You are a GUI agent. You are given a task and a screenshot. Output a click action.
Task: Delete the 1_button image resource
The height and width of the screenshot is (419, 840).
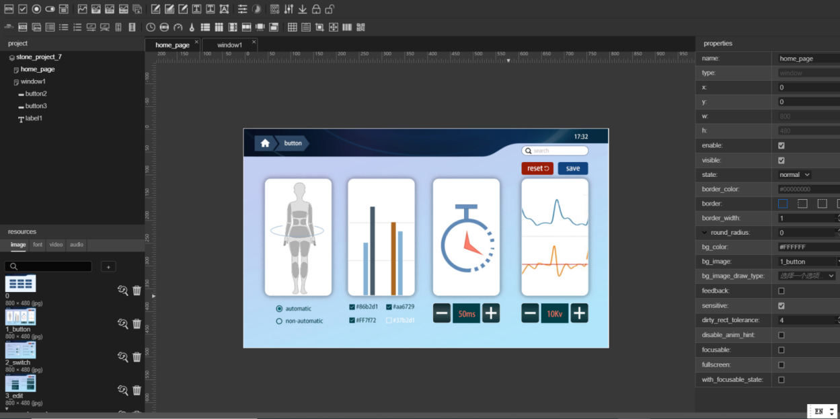click(137, 323)
